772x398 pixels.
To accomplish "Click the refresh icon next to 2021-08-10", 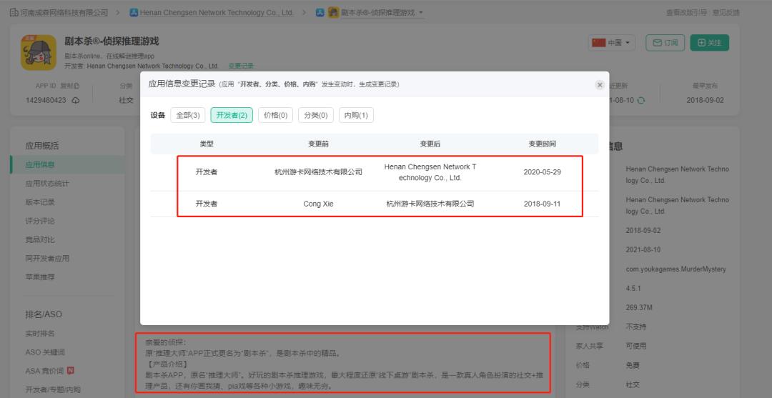I will [641, 100].
